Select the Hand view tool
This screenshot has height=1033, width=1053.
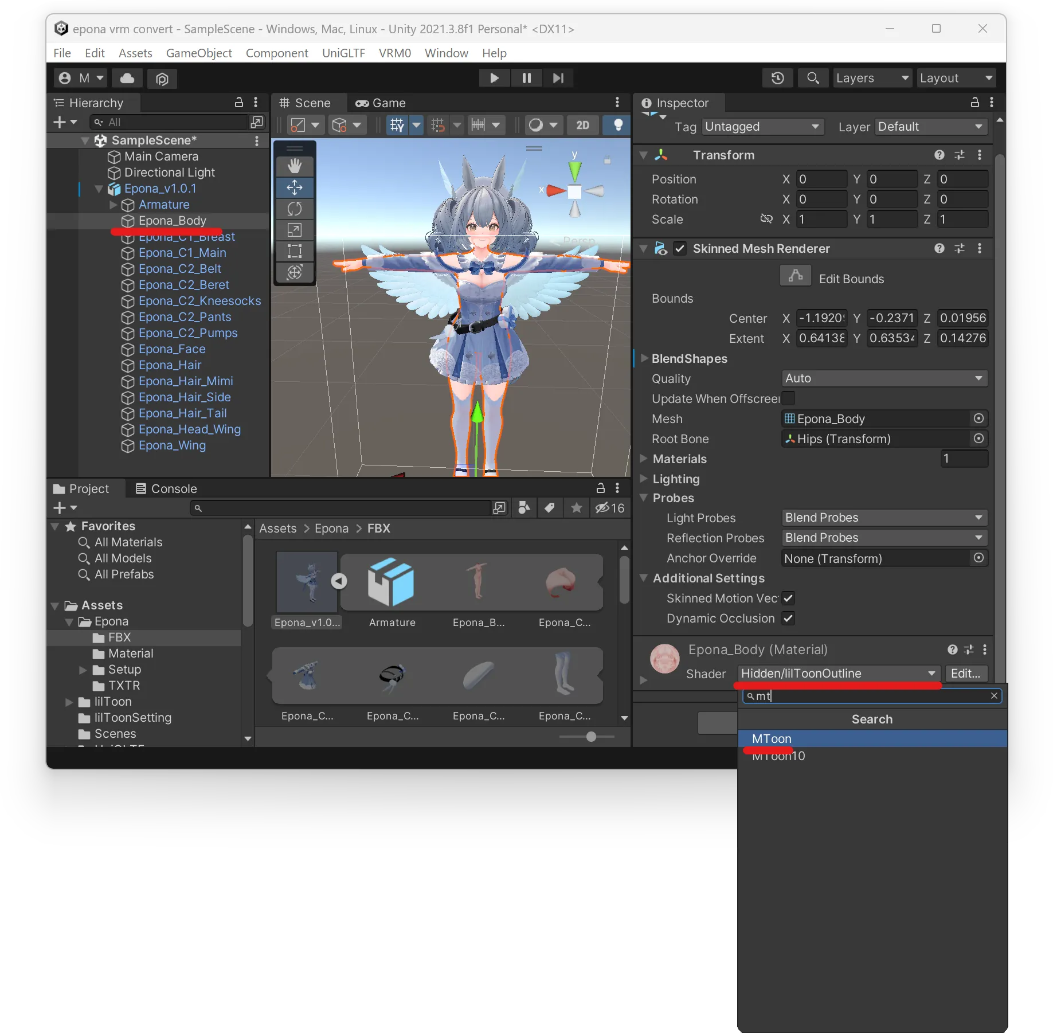coord(295,166)
